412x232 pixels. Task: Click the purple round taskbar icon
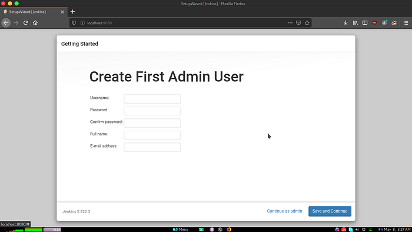212,230
